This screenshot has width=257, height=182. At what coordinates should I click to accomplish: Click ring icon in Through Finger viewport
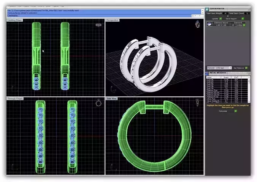tap(98, 103)
